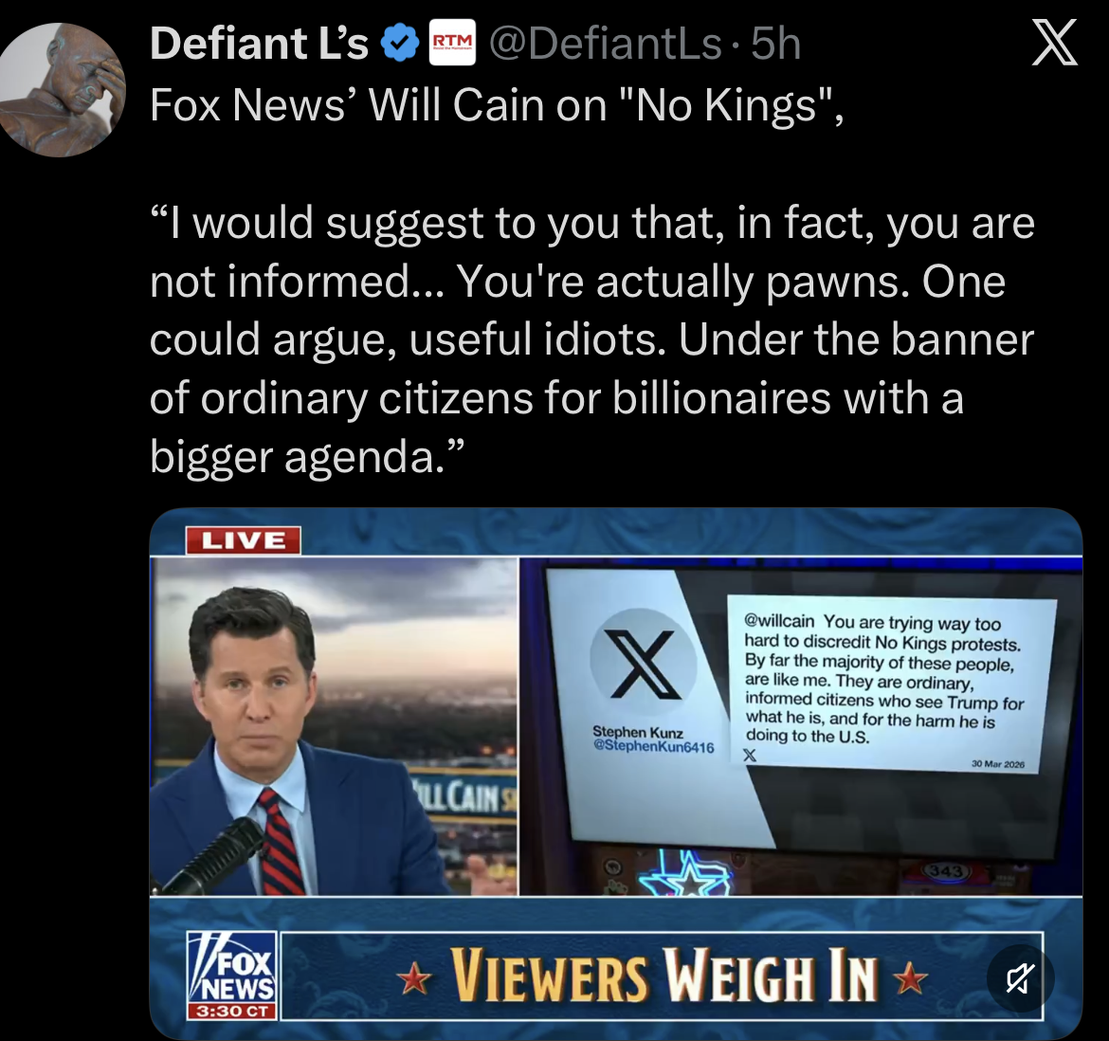Screen dimensions: 1109x1041
Task: Open the RTM affiliate badge
Action: pyautogui.click(x=453, y=44)
